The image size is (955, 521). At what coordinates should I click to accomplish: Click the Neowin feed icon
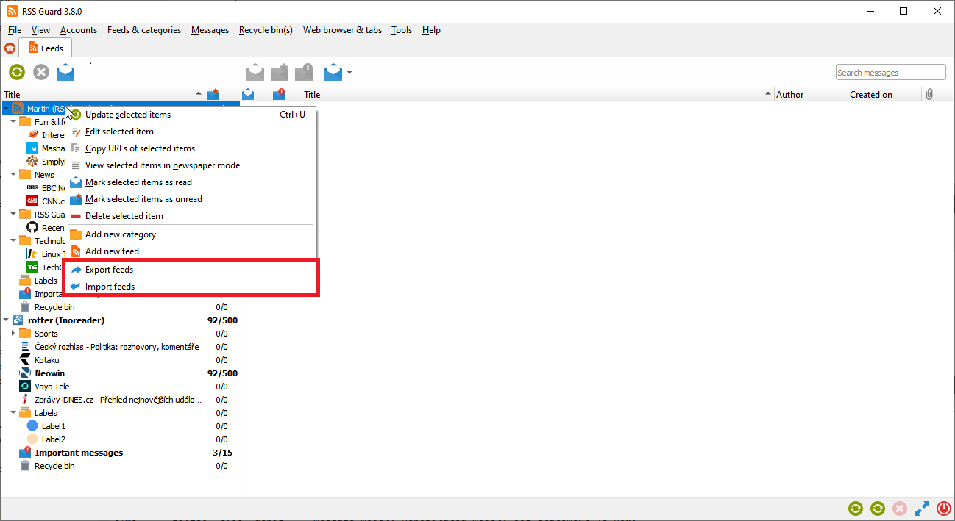point(25,373)
